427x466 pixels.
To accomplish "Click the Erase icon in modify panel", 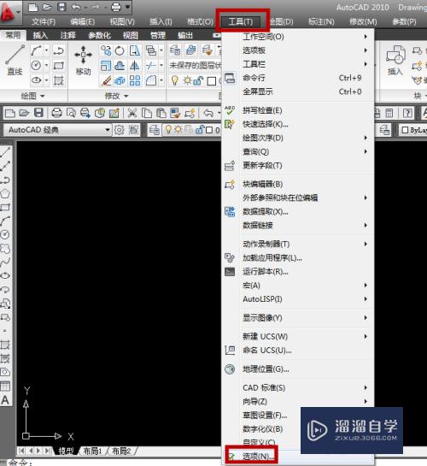I will tap(106, 80).
